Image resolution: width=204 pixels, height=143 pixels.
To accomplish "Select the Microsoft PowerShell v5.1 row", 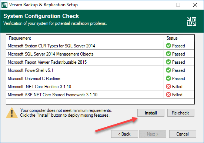I will coord(100,70).
